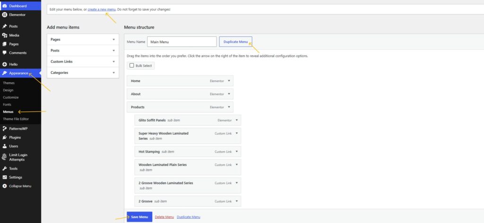Select the Hot Stamping sub item bar
The width and height of the screenshot is (484, 223).
[x=188, y=152]
